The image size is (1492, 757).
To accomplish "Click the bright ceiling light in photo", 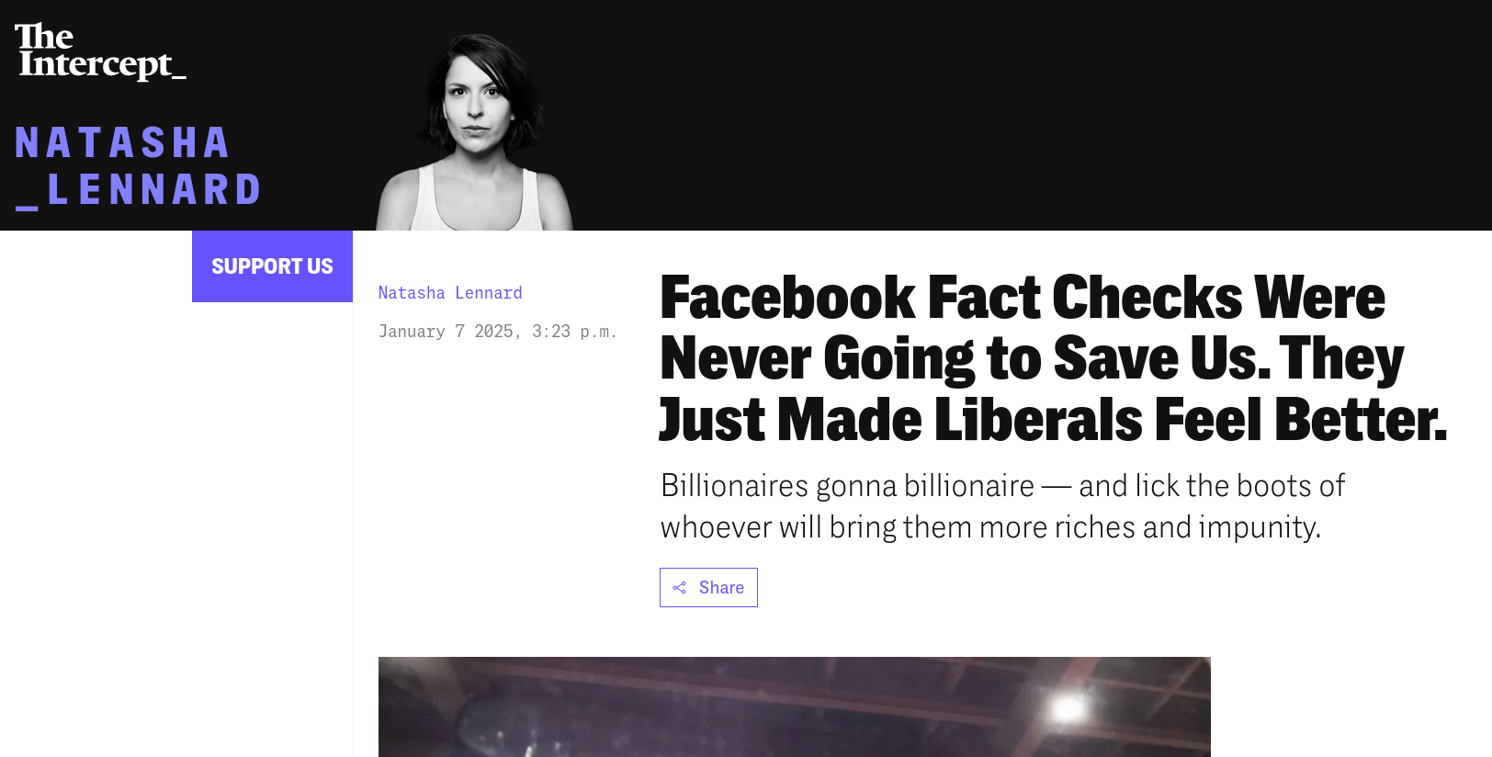I will click(x=1068, y=707).
